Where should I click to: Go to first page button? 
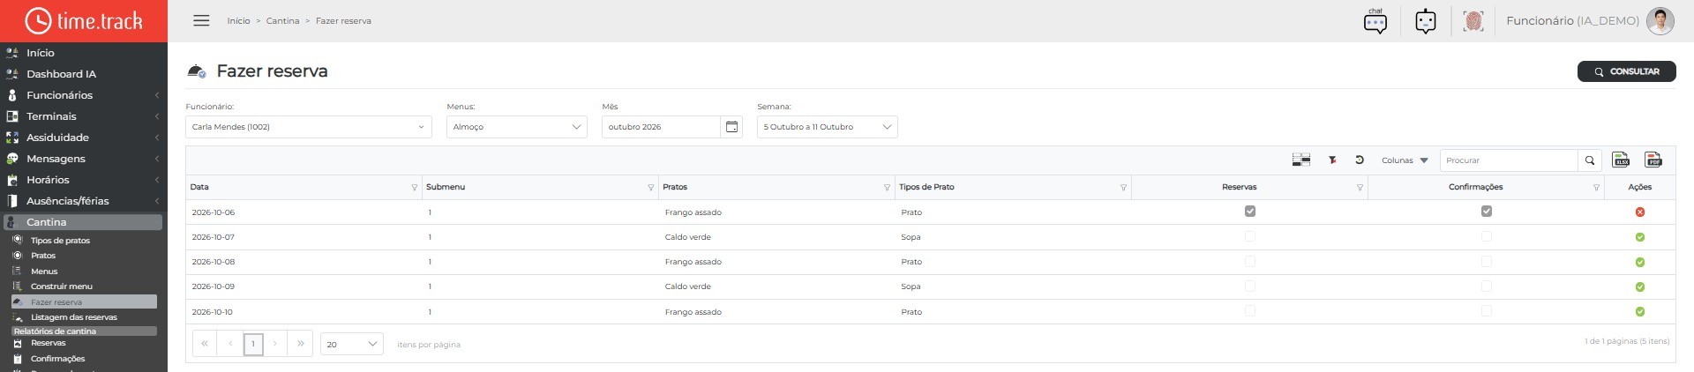[204, 344]
